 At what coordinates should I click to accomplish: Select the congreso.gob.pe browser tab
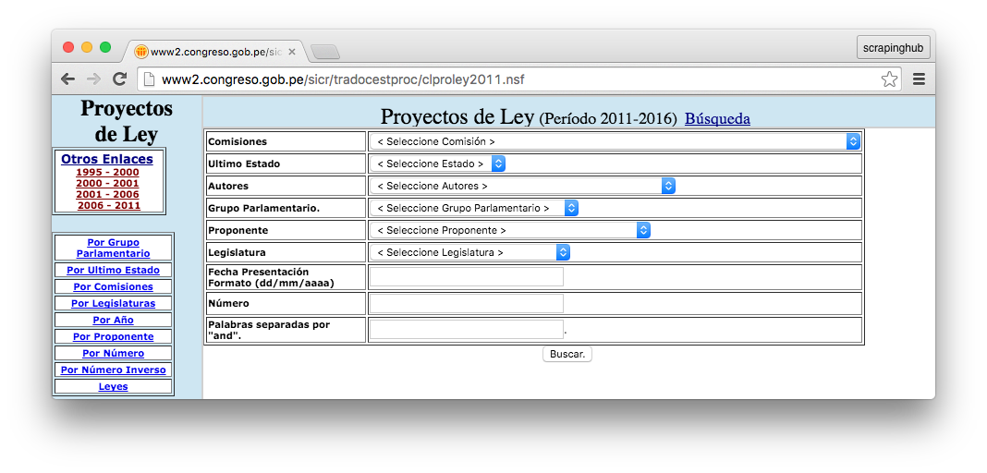(x=213, y=52)
